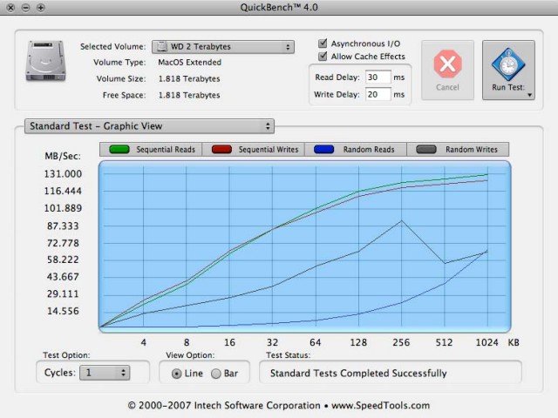Click the hard drive volume icon
Viewport: 558px width, 418px height.
pyautogui.click(x=45, y=61)
